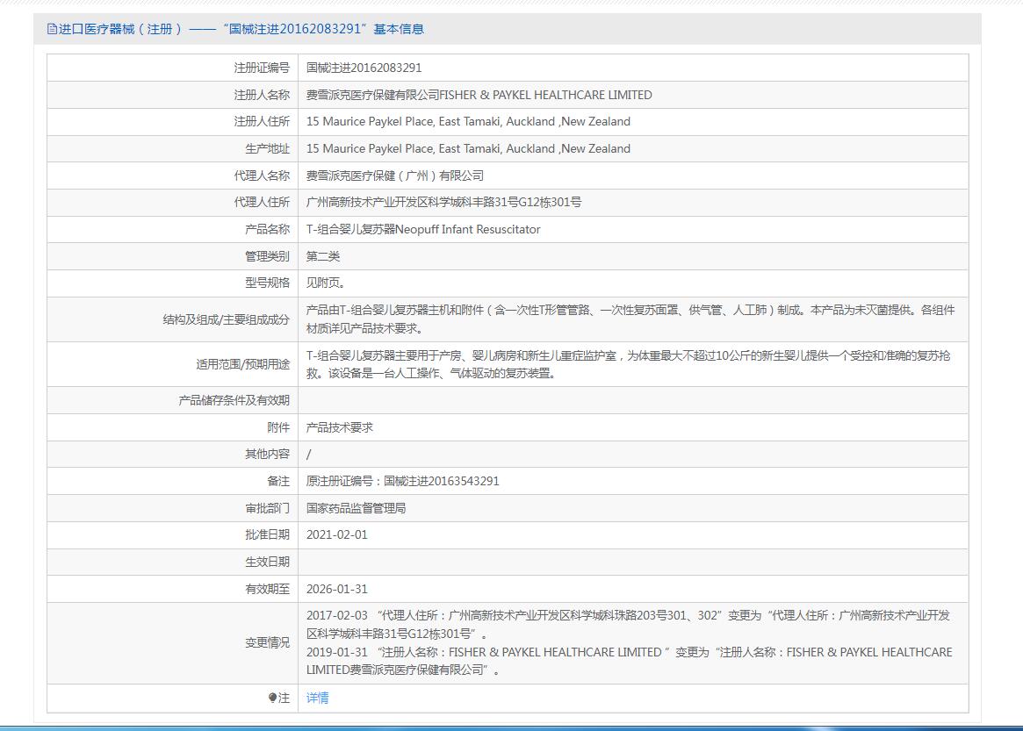Select the 注册人住所 address value
This screenshot has width=1023, height=731.
tap(468, 121)
